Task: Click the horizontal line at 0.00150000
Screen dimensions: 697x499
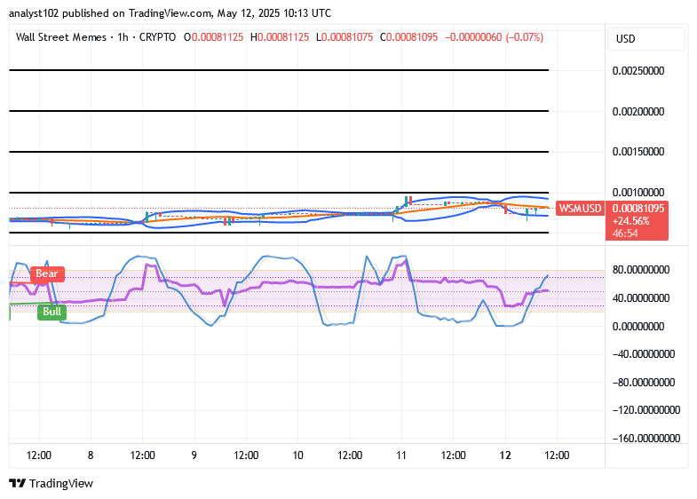Action: click(279, 152)
